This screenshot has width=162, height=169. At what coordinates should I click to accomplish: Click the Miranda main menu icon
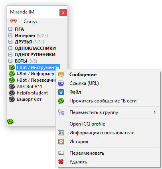coord(14,21)
